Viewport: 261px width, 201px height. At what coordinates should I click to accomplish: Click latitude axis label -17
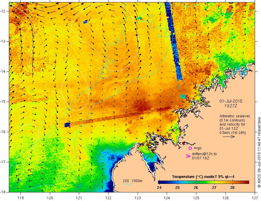point(3,162)
